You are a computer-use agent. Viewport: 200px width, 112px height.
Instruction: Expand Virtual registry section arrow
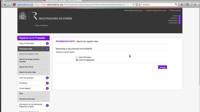point(47,88)
